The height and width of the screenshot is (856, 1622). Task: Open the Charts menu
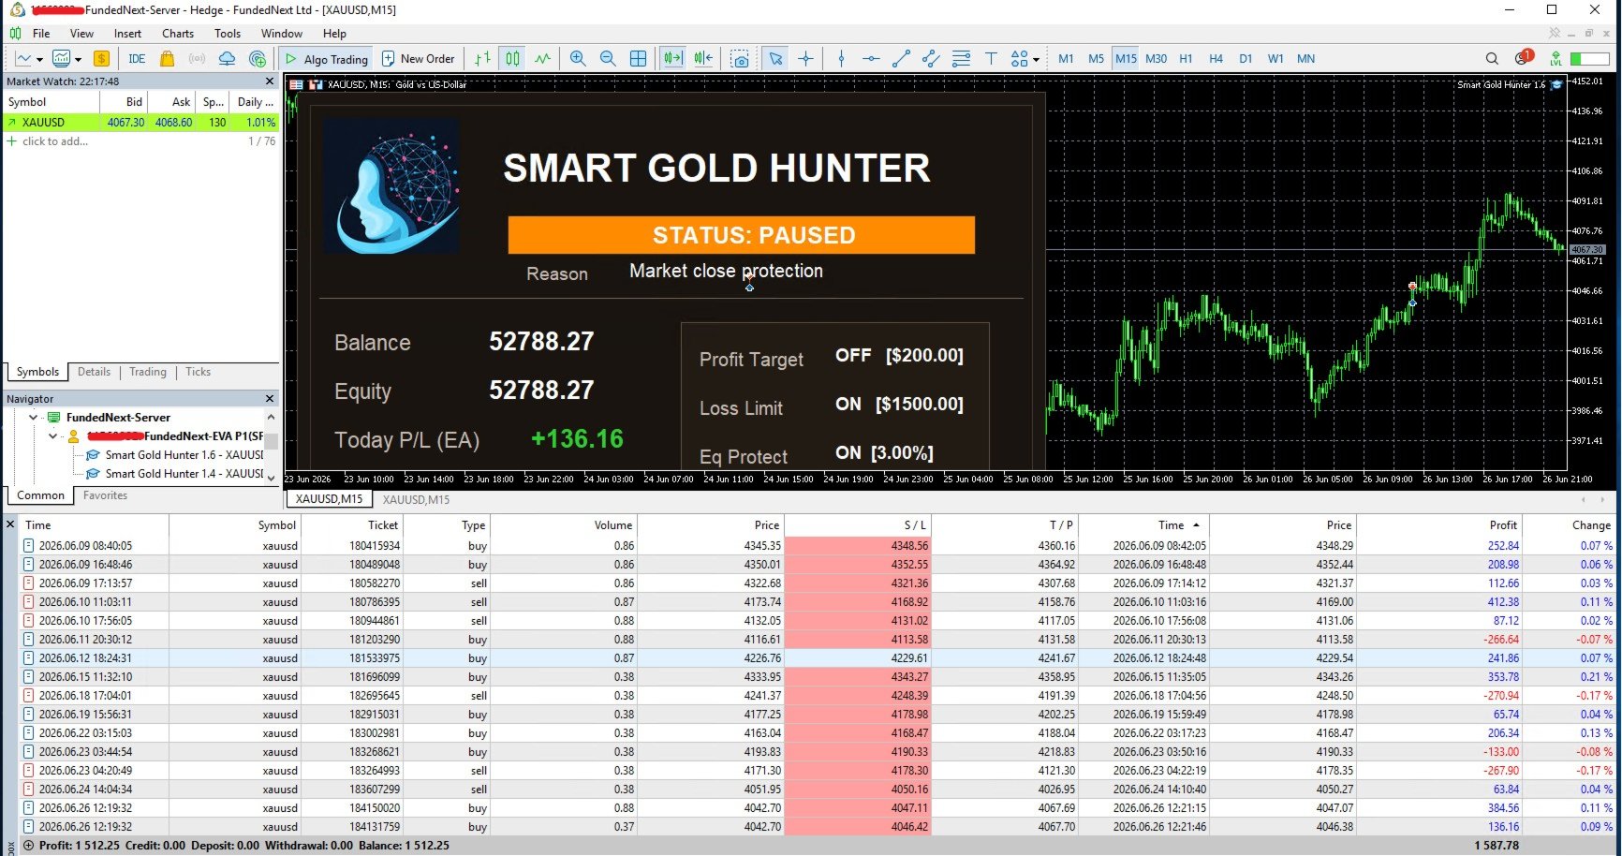pos(178,34)
